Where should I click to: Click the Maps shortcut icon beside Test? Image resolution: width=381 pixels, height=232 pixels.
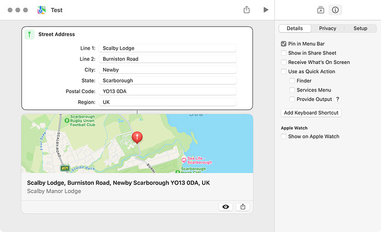click(41, 10)
